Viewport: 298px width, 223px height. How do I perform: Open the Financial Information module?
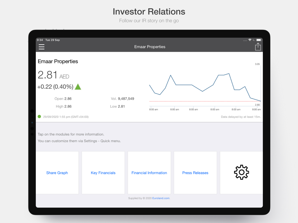pos(149,172)
